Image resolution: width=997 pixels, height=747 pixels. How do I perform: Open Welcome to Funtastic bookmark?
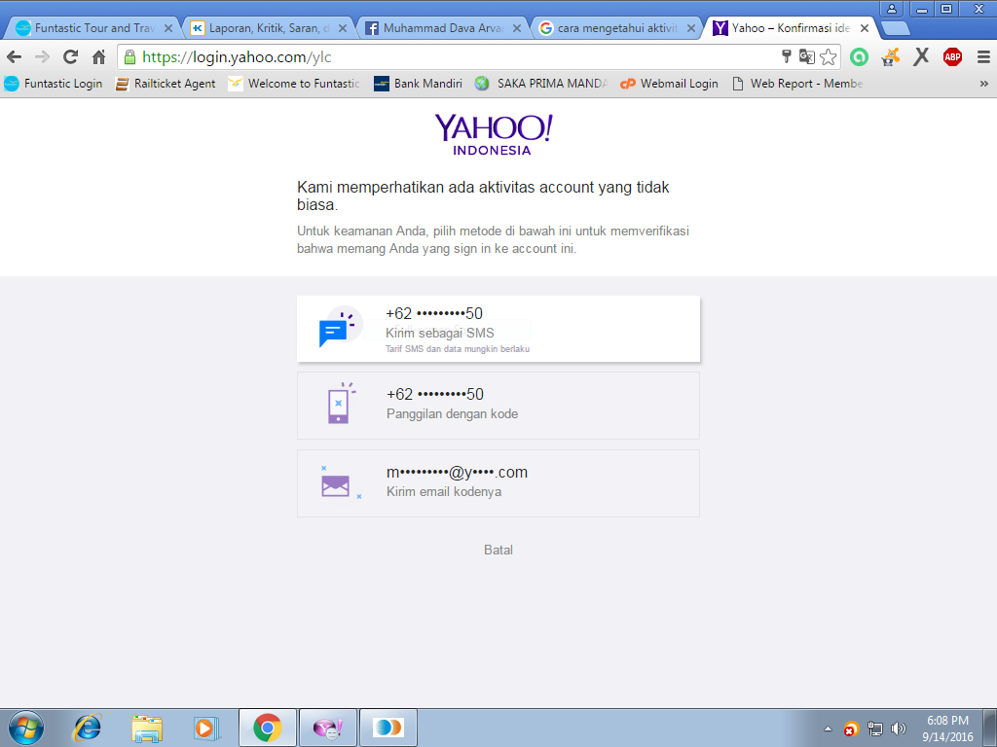[x=294, y=84]
